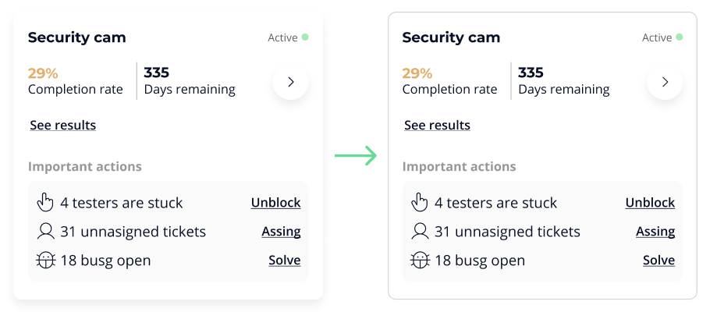The width and height of the screenshot is (717, 312).
Task: Click Assing link in left card
Action: pyautogui.click(x=281, y=232)
